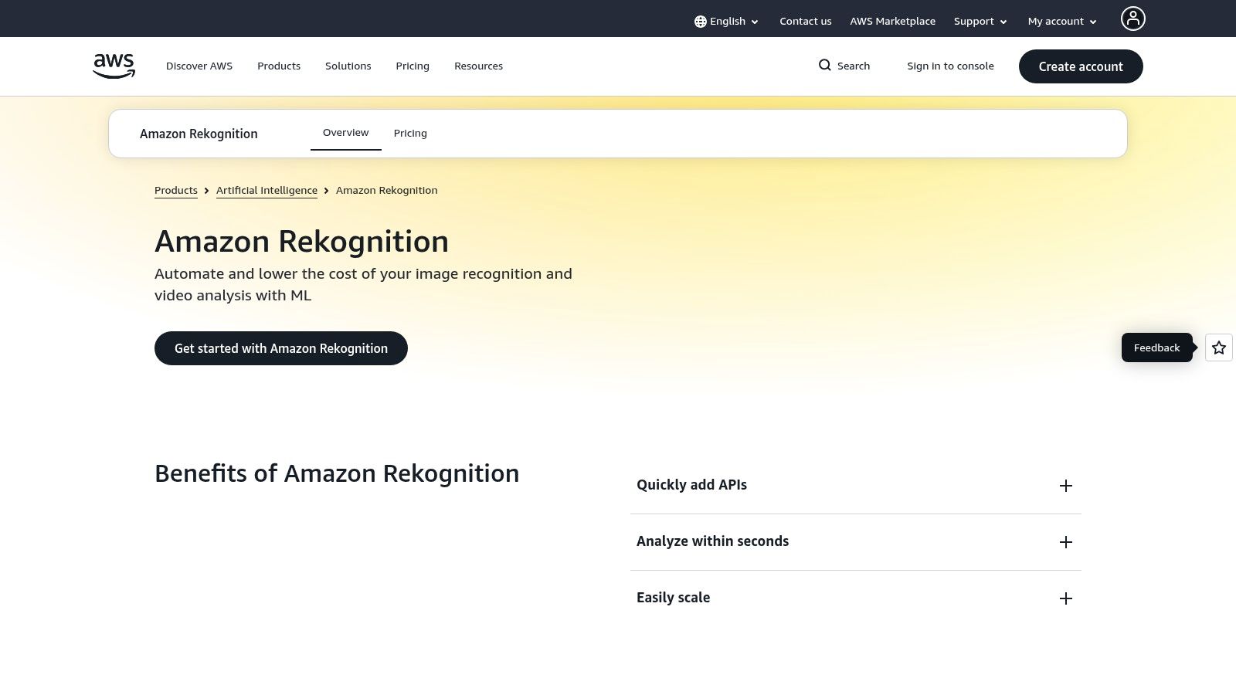1236x695 pixels.
Task: Open the English language dropdown
Action: click(x=727, y=22)
